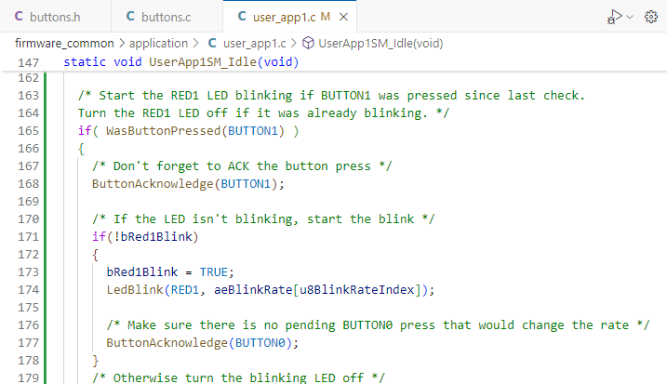Click WasButtonPressed on line 165

point(164,130)
